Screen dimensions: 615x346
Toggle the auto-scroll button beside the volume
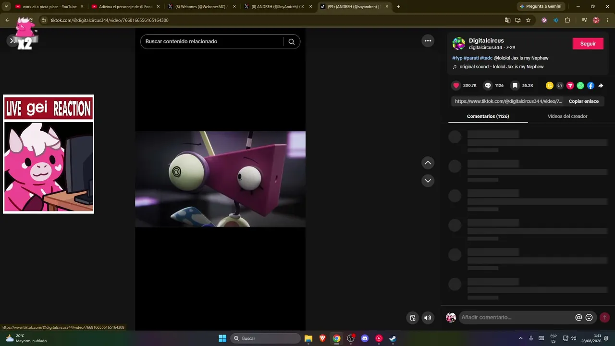[412, 318]
